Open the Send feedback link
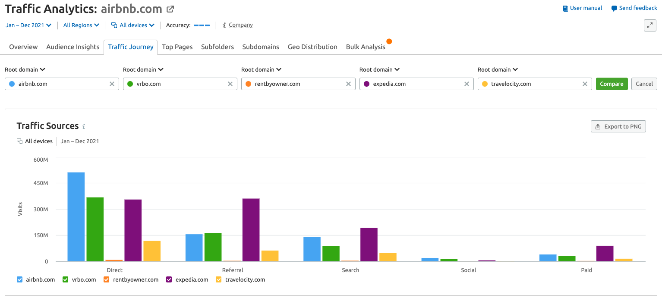Screen dimensions: 662x301 tap(634, 8)
